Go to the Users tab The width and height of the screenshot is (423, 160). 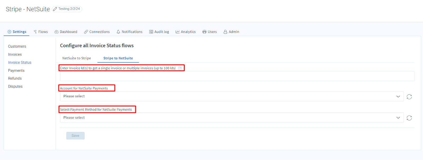210,32
